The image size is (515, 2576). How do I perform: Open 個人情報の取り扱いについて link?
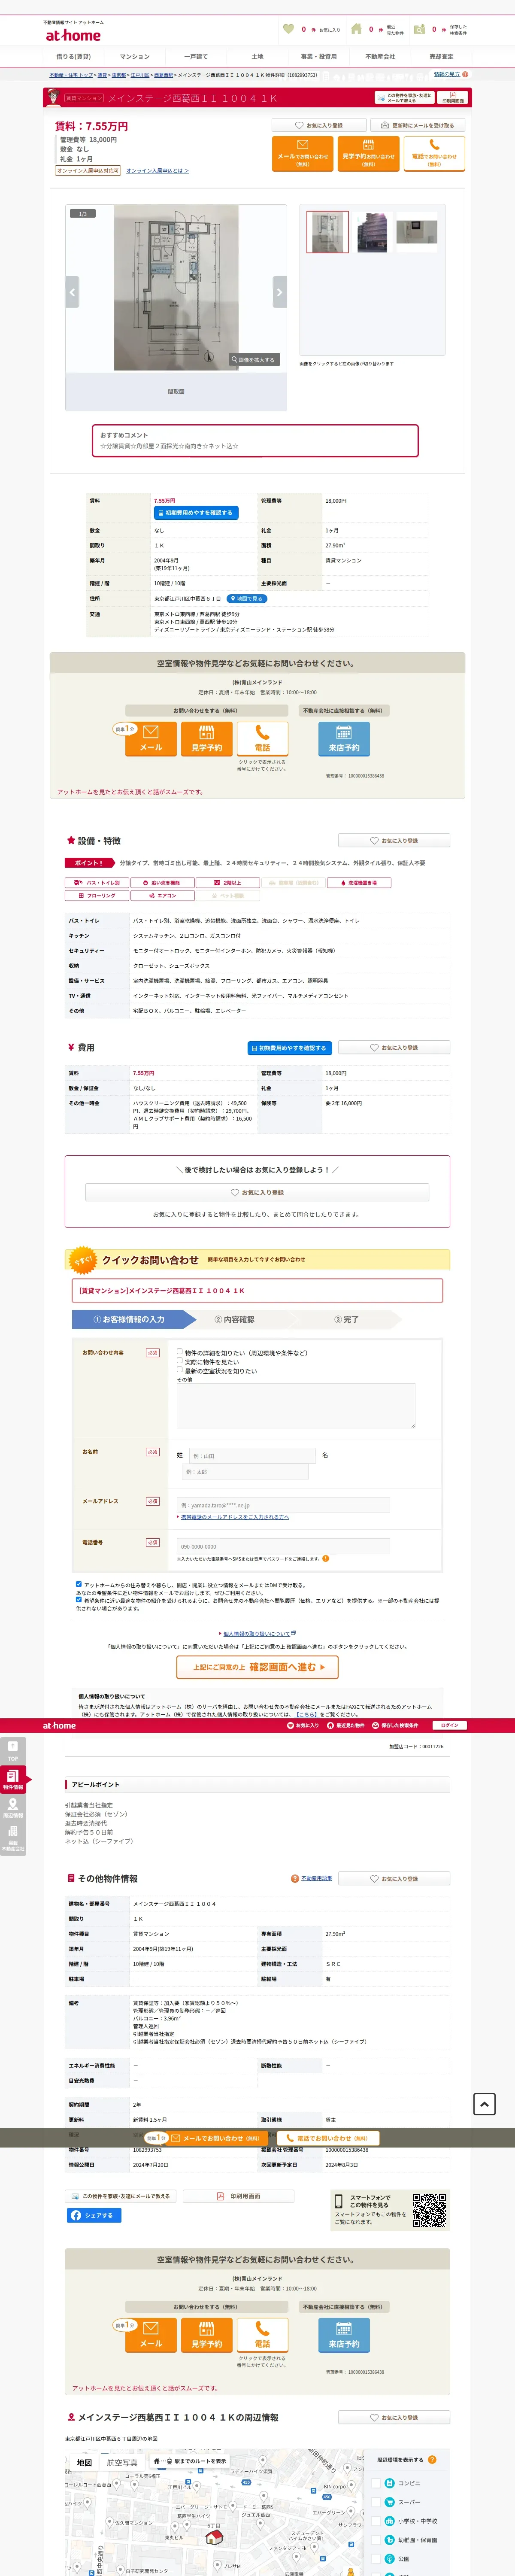pyautogui.click(x=257, y=1634)
